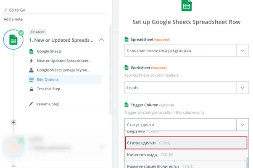Screen dimensions: 253x168
Task: Open step title New or Updated Spreads...
Action: point(61,40)
